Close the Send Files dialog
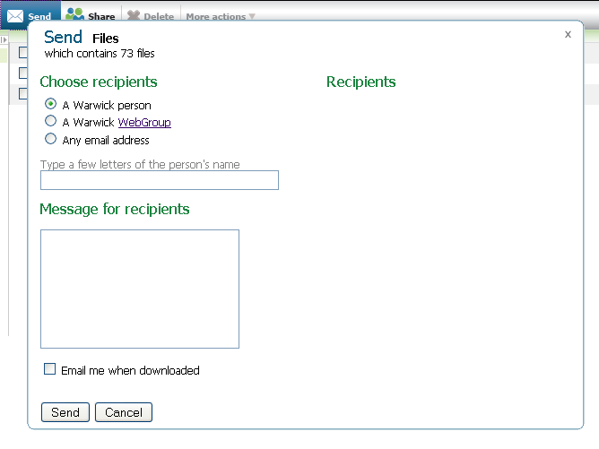Image resolution: width=599 pixels, height=449 pixels. click(x=568, y=34)
